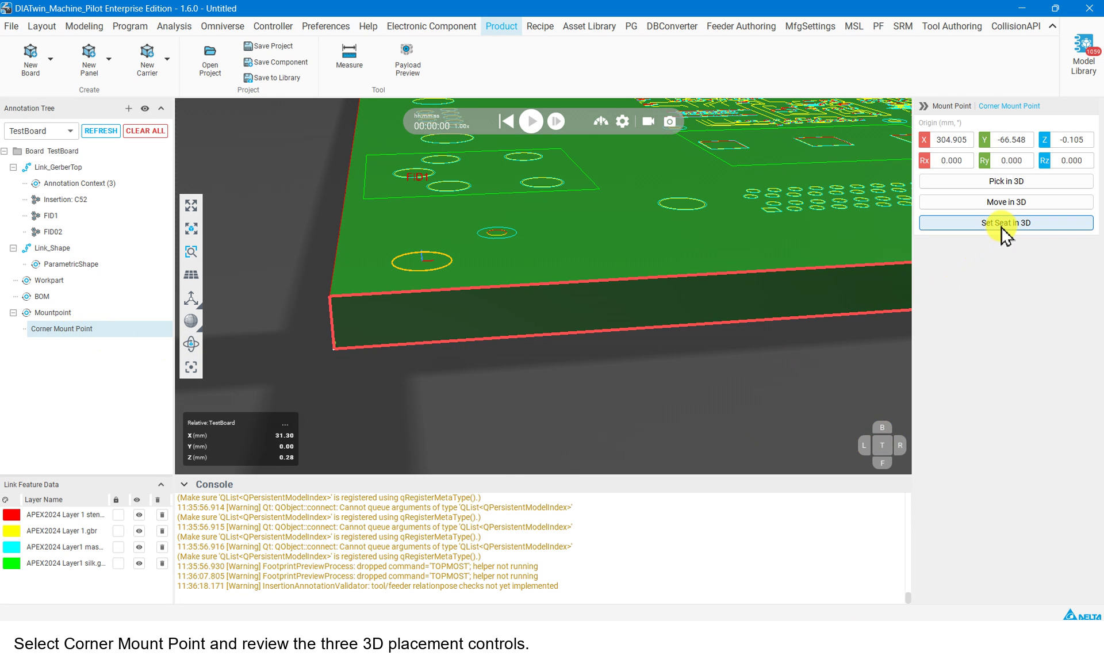Collapse the Board TestBoard tree node
Screen dimensions: 1104x667
tap(4, 151)
